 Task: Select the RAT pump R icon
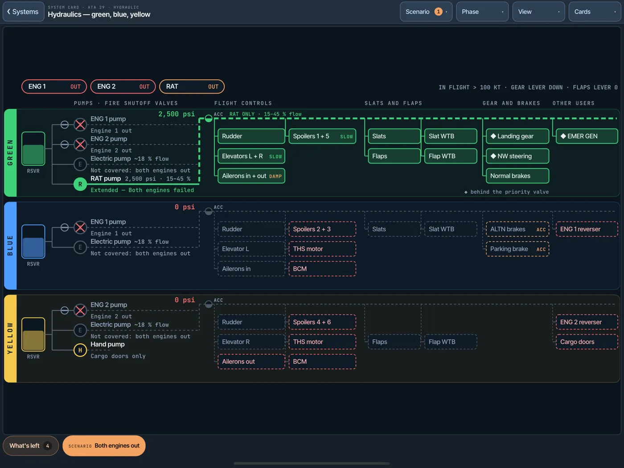[80, 184]
